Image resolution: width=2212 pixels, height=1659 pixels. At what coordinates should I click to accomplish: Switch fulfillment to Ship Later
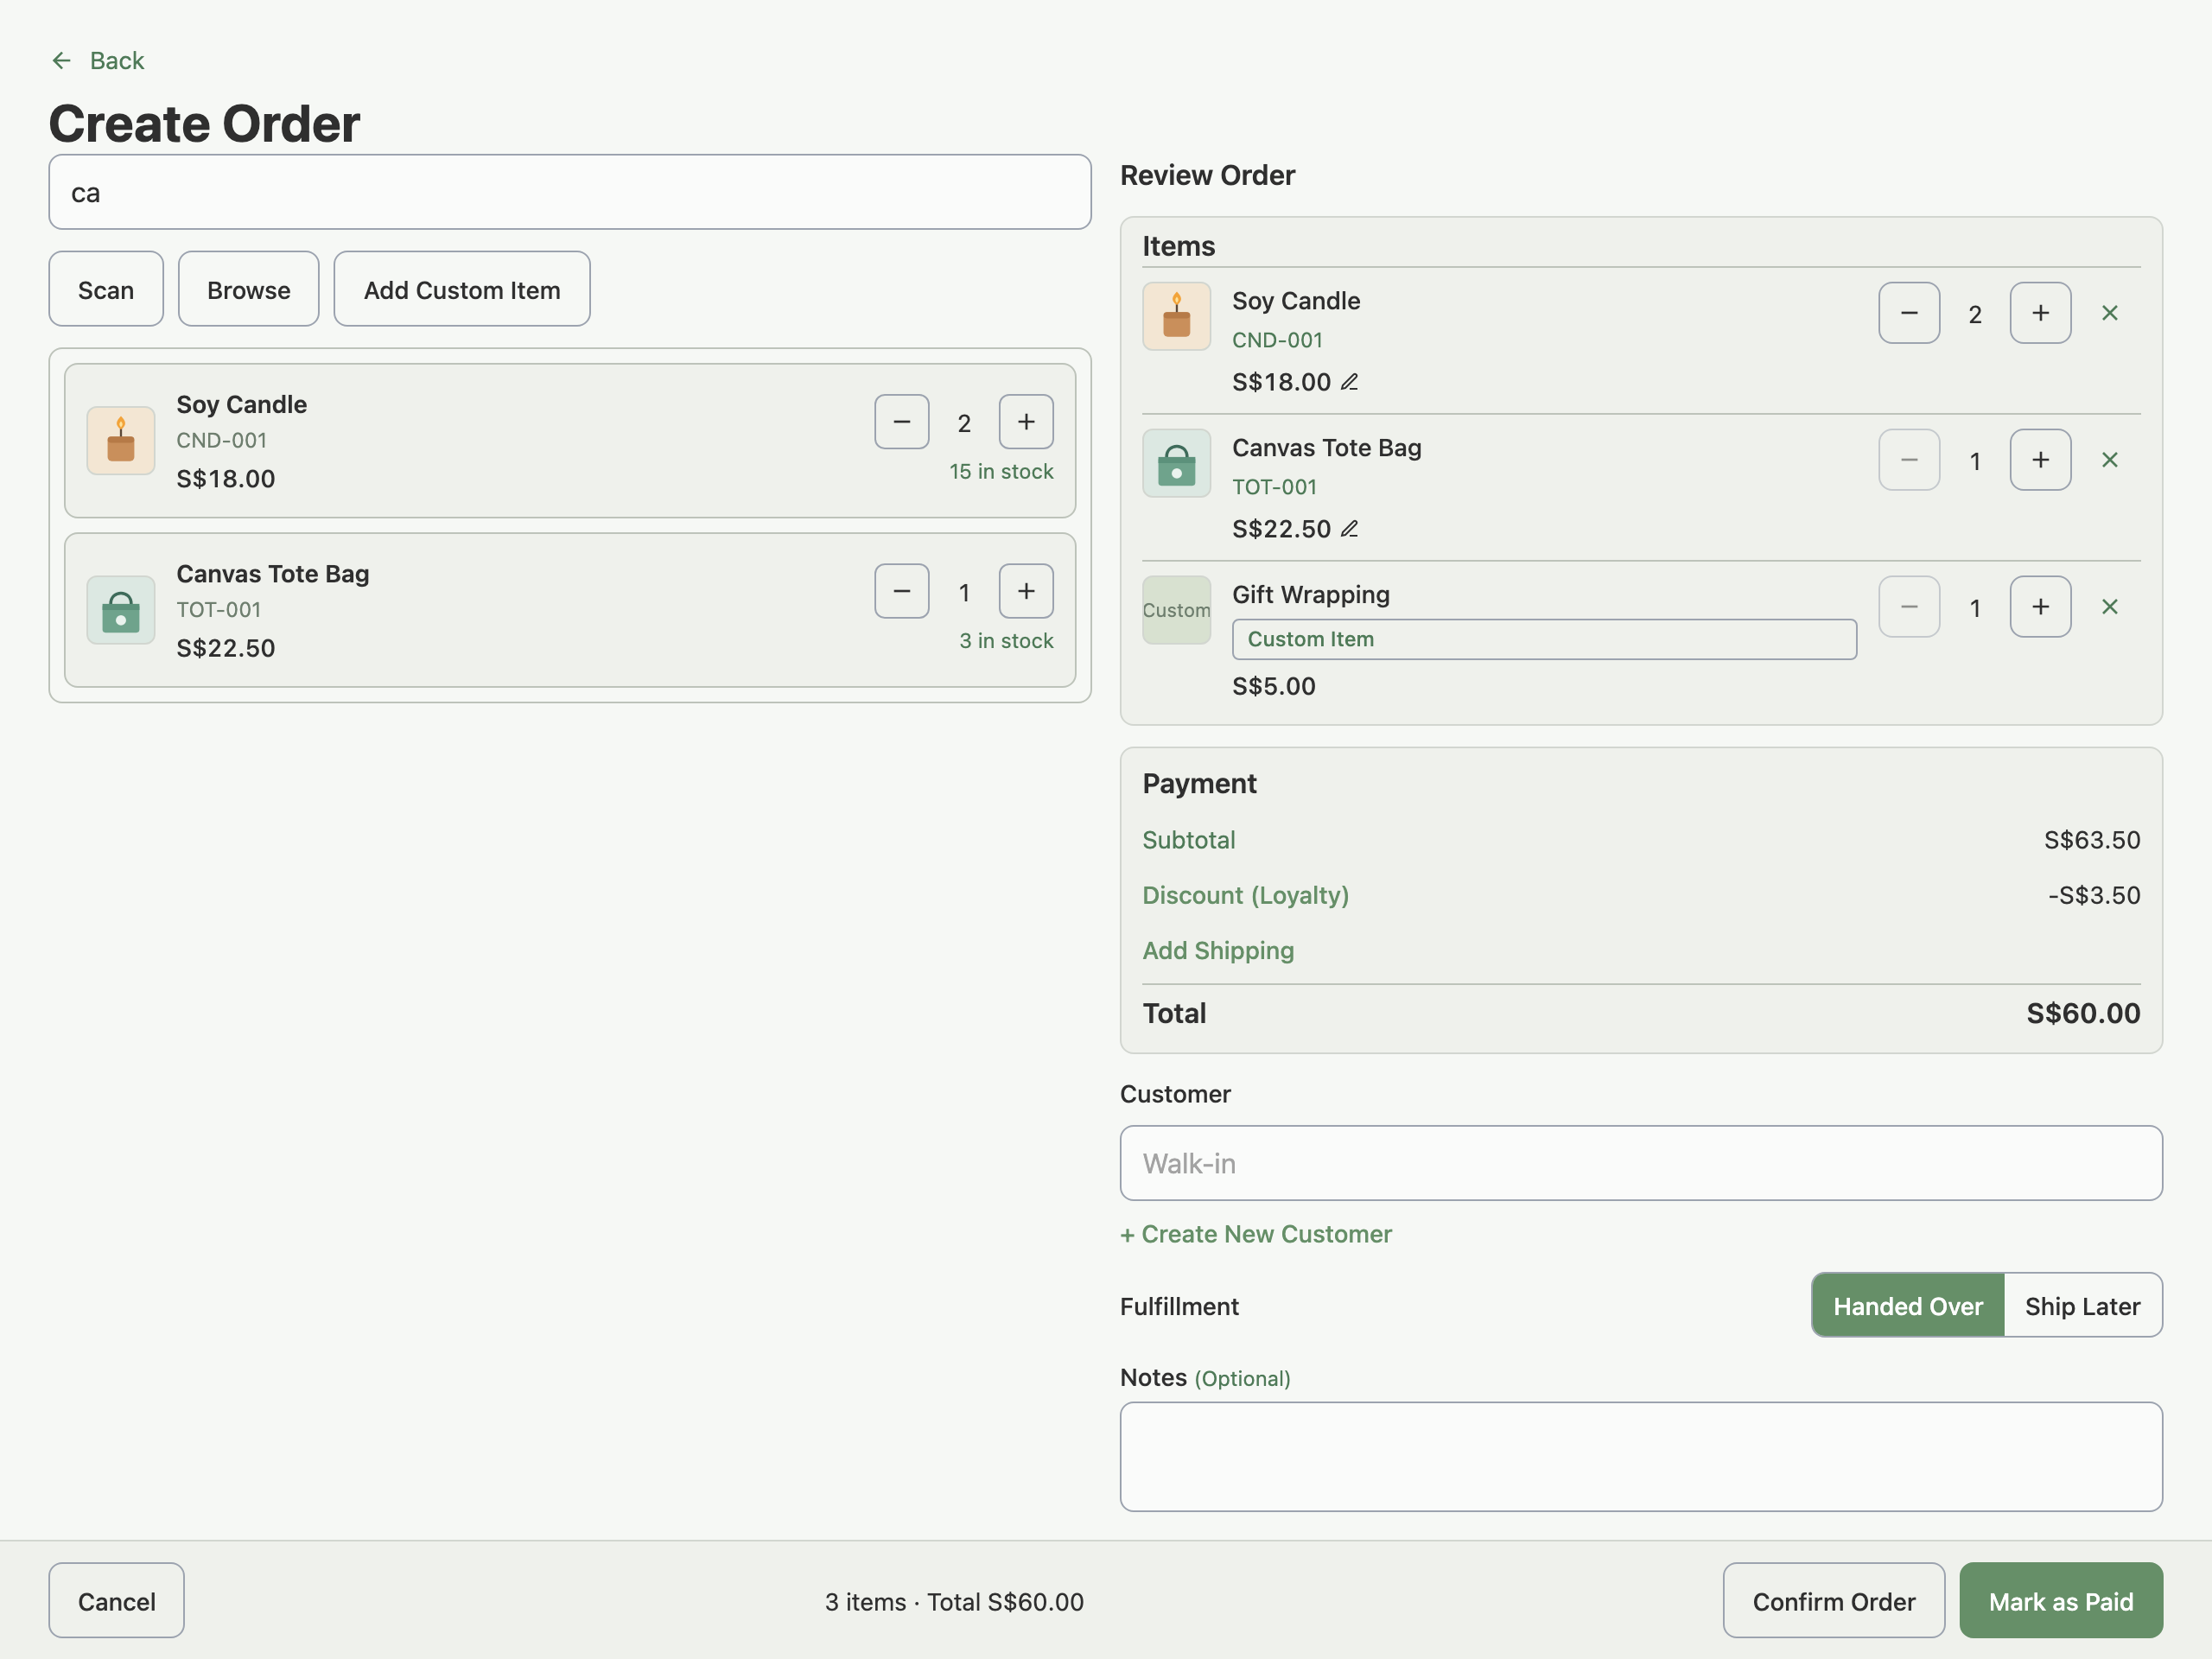(x=2082, y=1306)
